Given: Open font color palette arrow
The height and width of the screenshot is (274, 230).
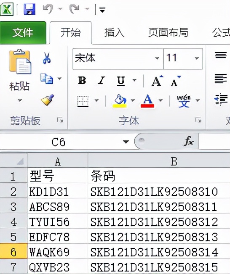Looking at the screenshot, I should pos(160,100).
